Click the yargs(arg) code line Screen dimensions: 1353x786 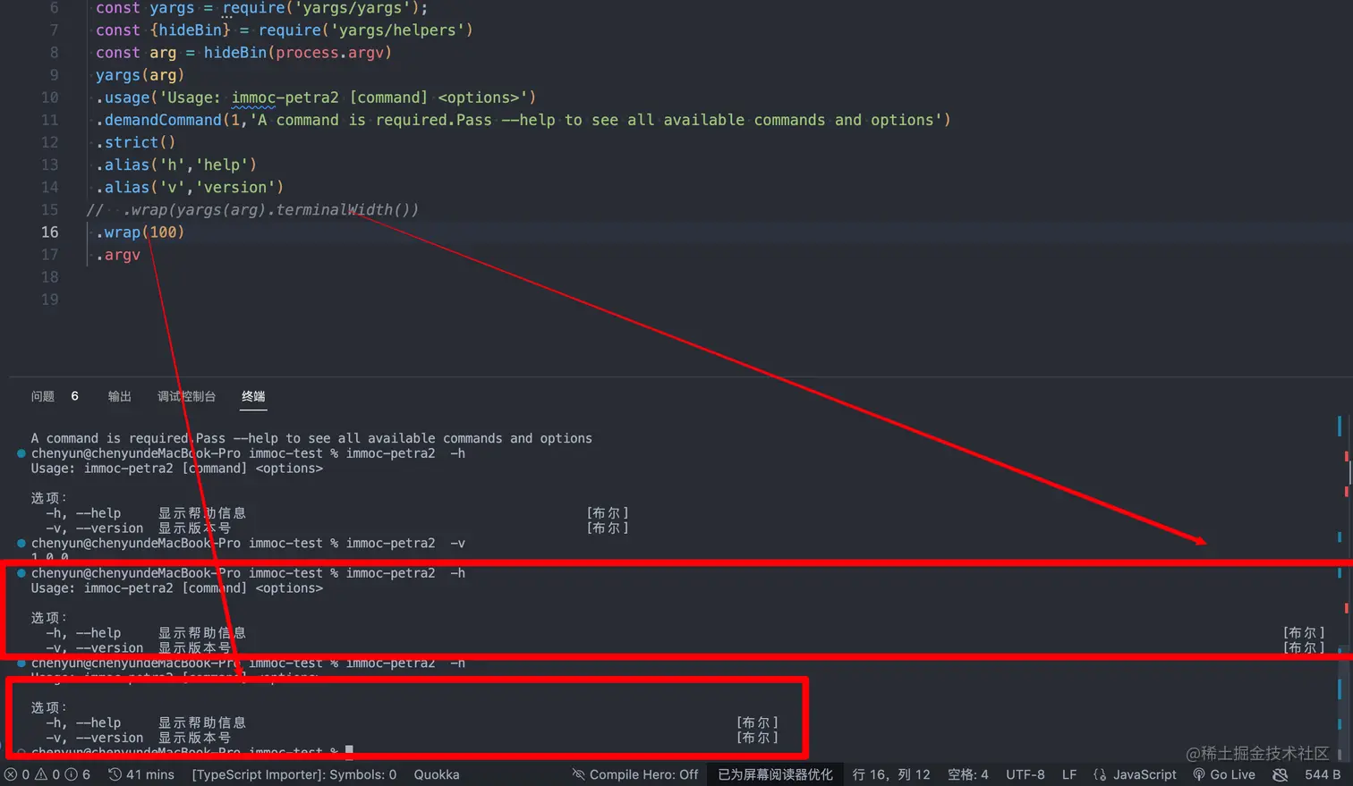[140, 75]
